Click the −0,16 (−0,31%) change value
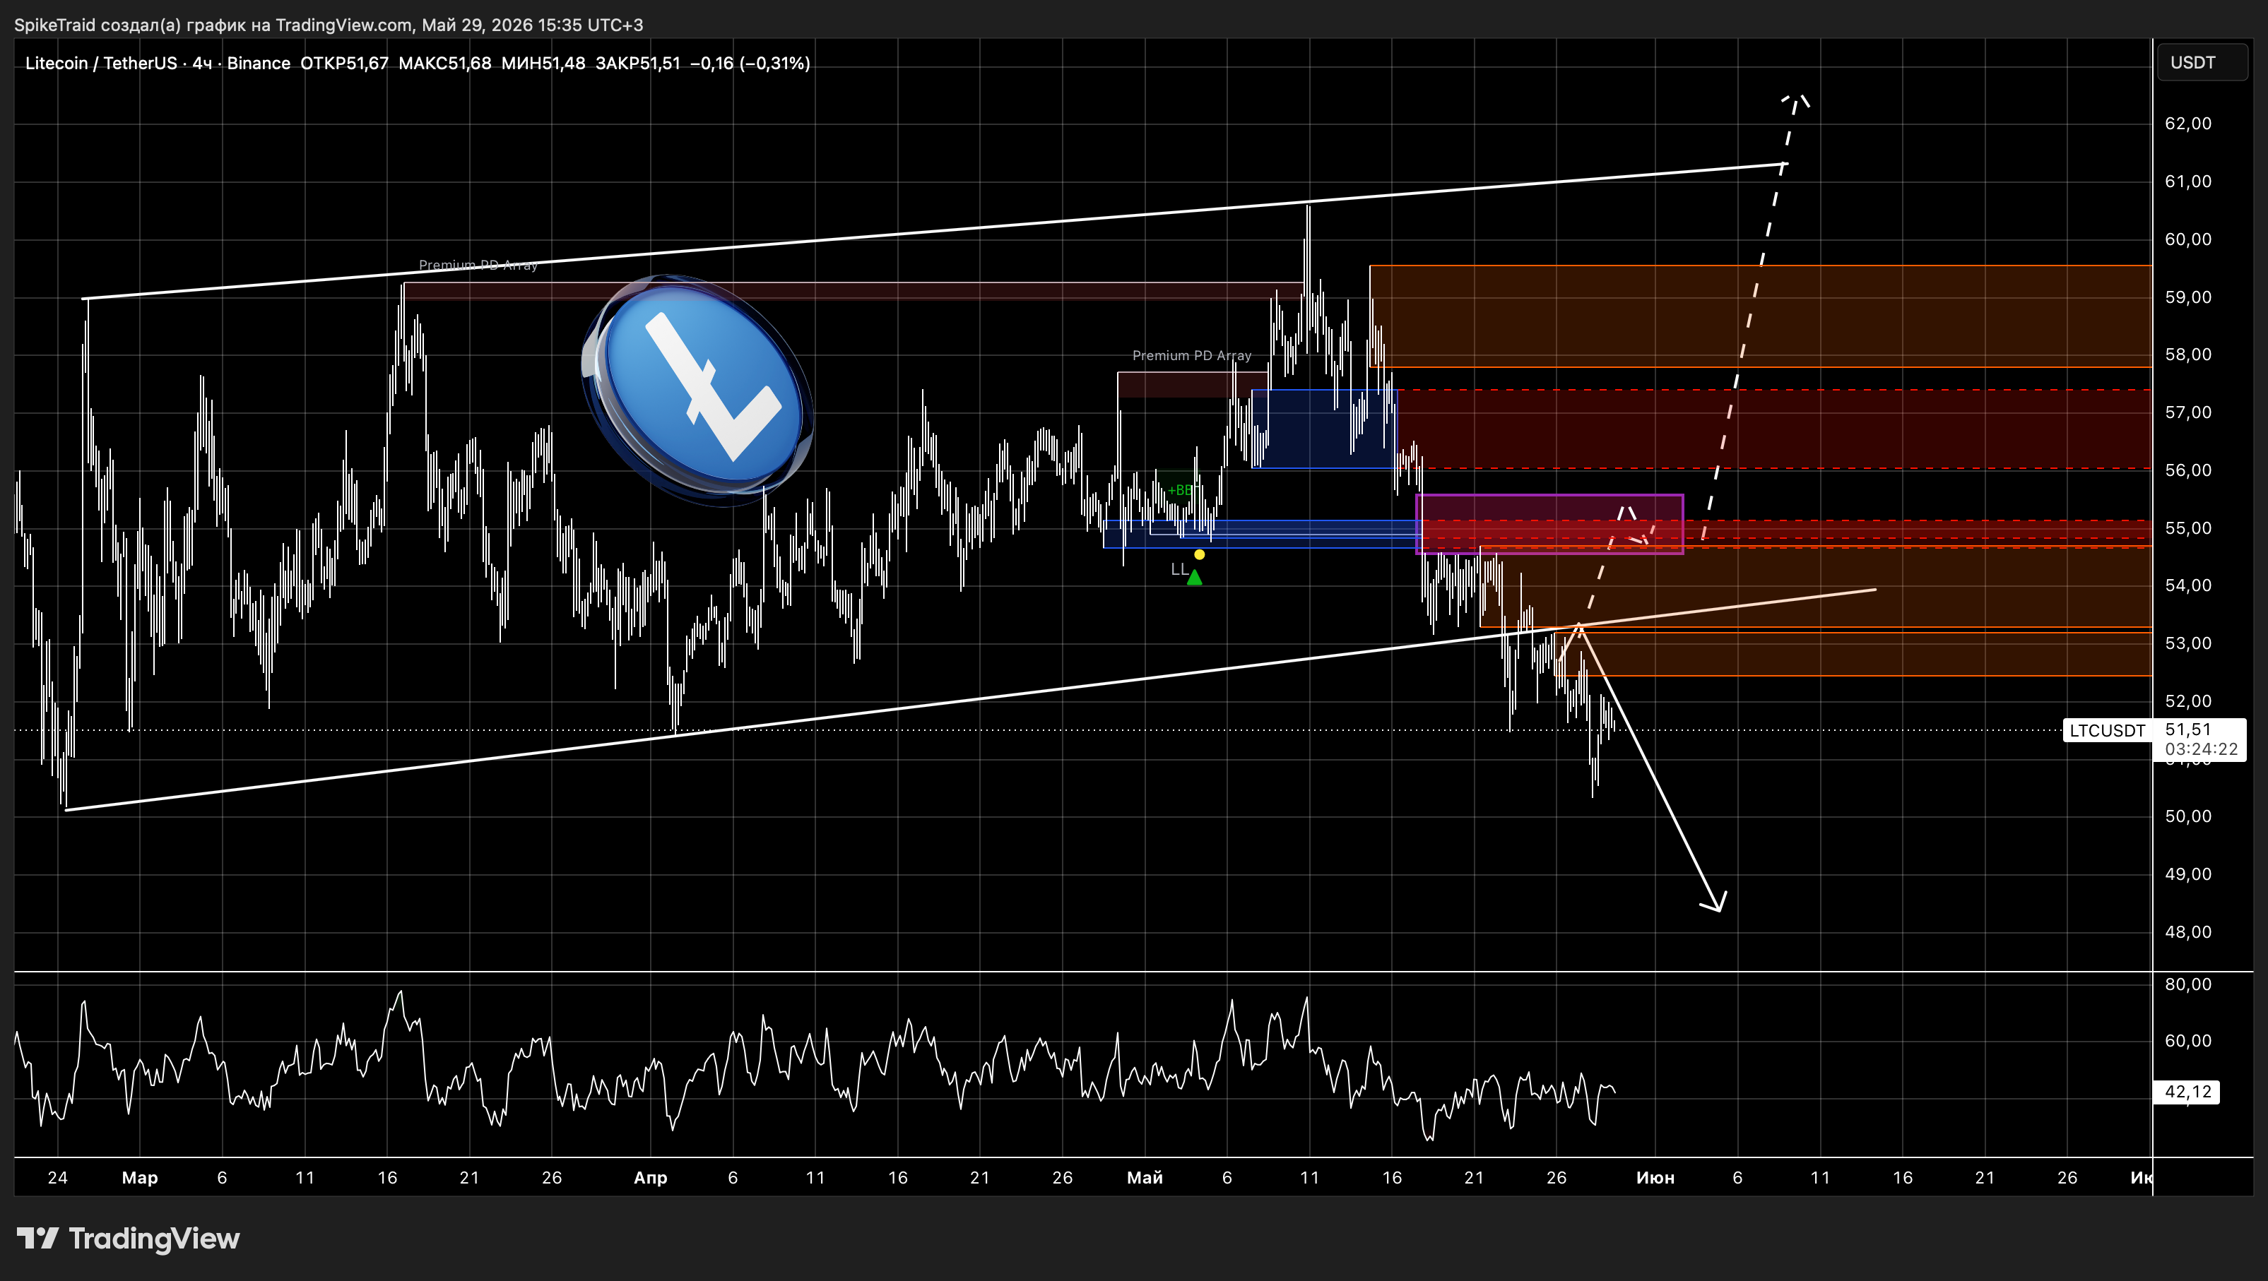This screenshot has height=1281, width=2268. pyautogui.click(x=750, y=64)
